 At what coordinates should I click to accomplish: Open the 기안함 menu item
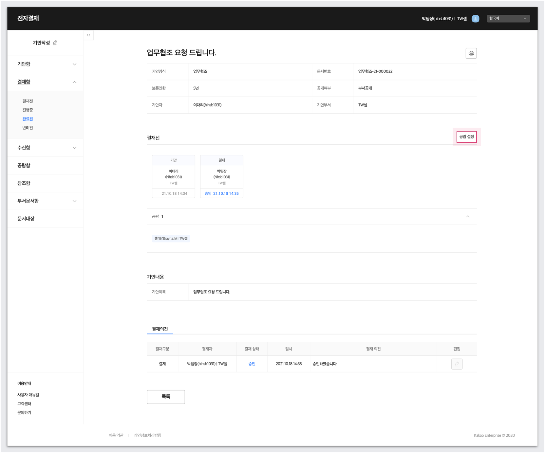pyautogui.click(x=24, y=64)
